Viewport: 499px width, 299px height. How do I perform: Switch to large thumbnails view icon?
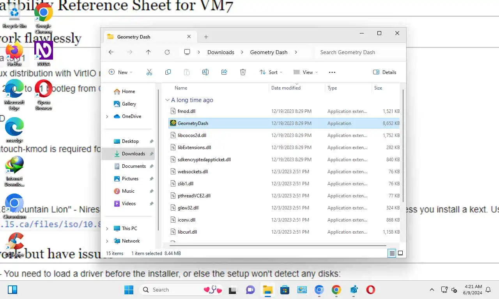pyautogui.click(x=400, y=253)
